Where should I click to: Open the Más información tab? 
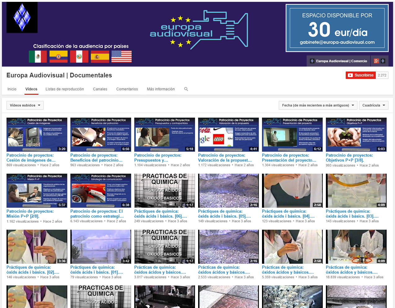coord(161,89)
